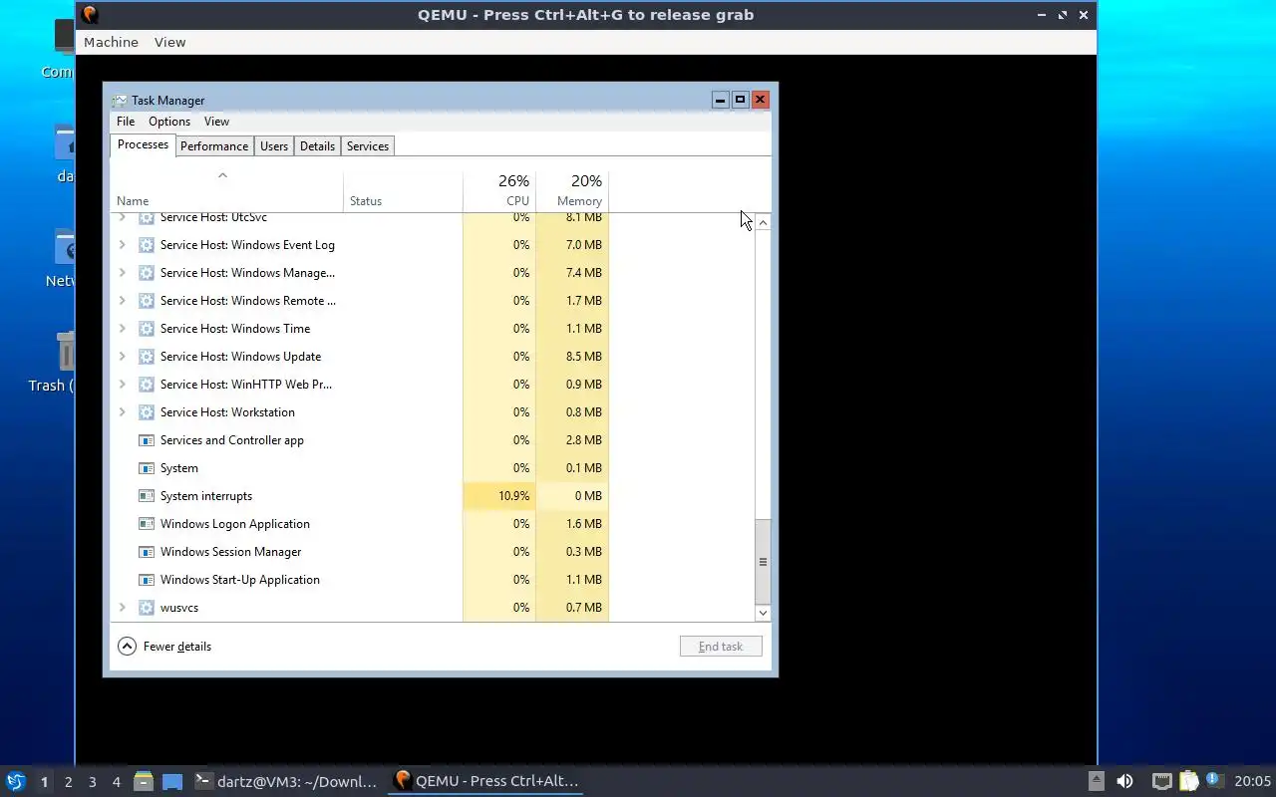Expand Service Host: Windows Manage... row
This screenshot has width=1276, height=797.
pyautogui.click(x=123, y=273)
